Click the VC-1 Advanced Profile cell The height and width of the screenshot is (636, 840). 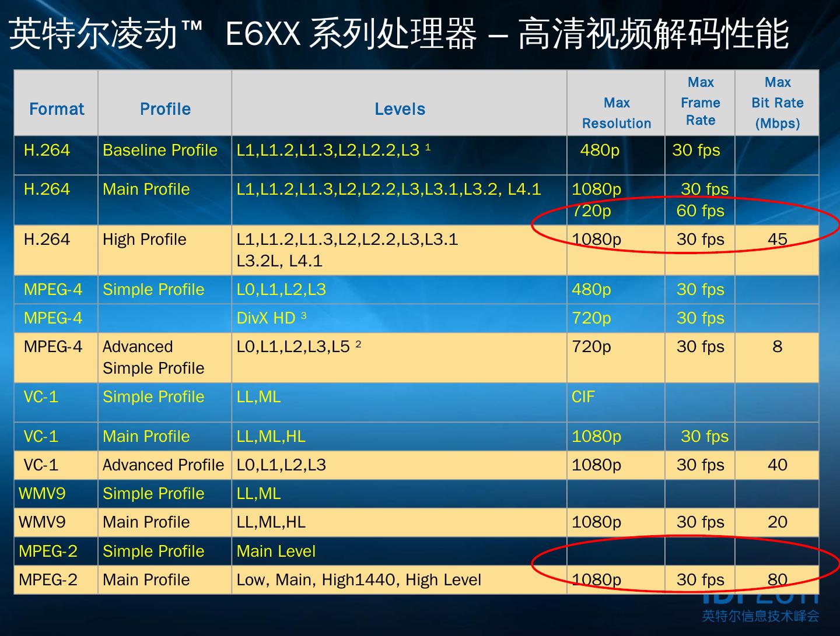coord(165,465)
